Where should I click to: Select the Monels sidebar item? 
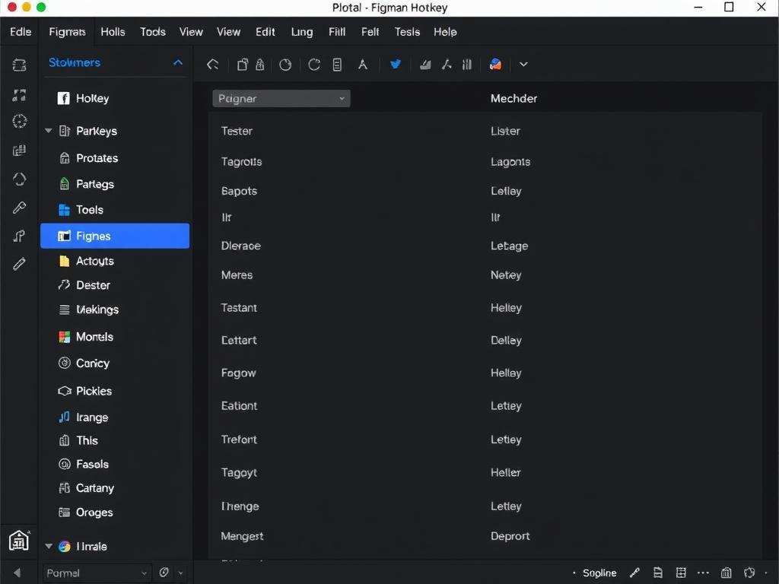(x=115, y=337)
